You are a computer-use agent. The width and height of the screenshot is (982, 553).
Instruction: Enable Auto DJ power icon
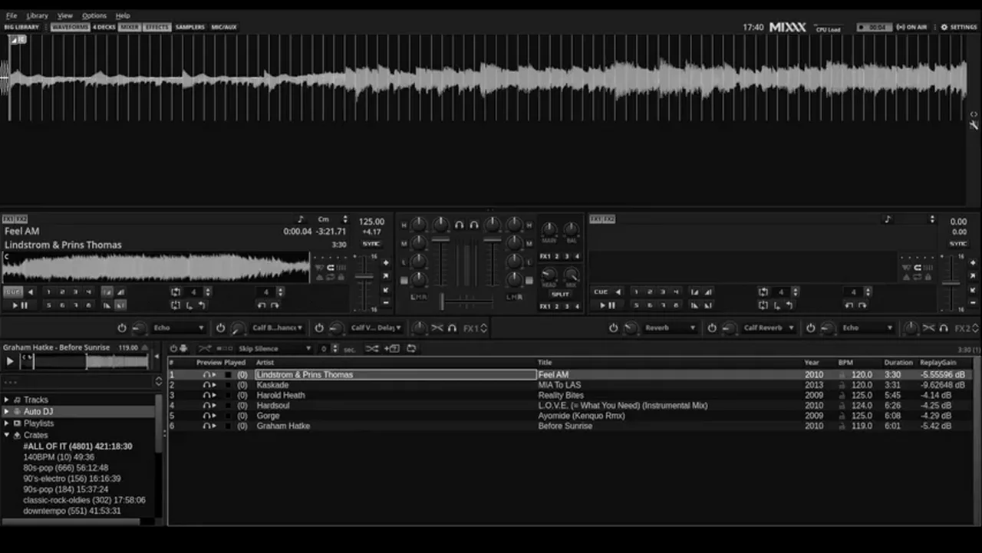tap(173, 348)
